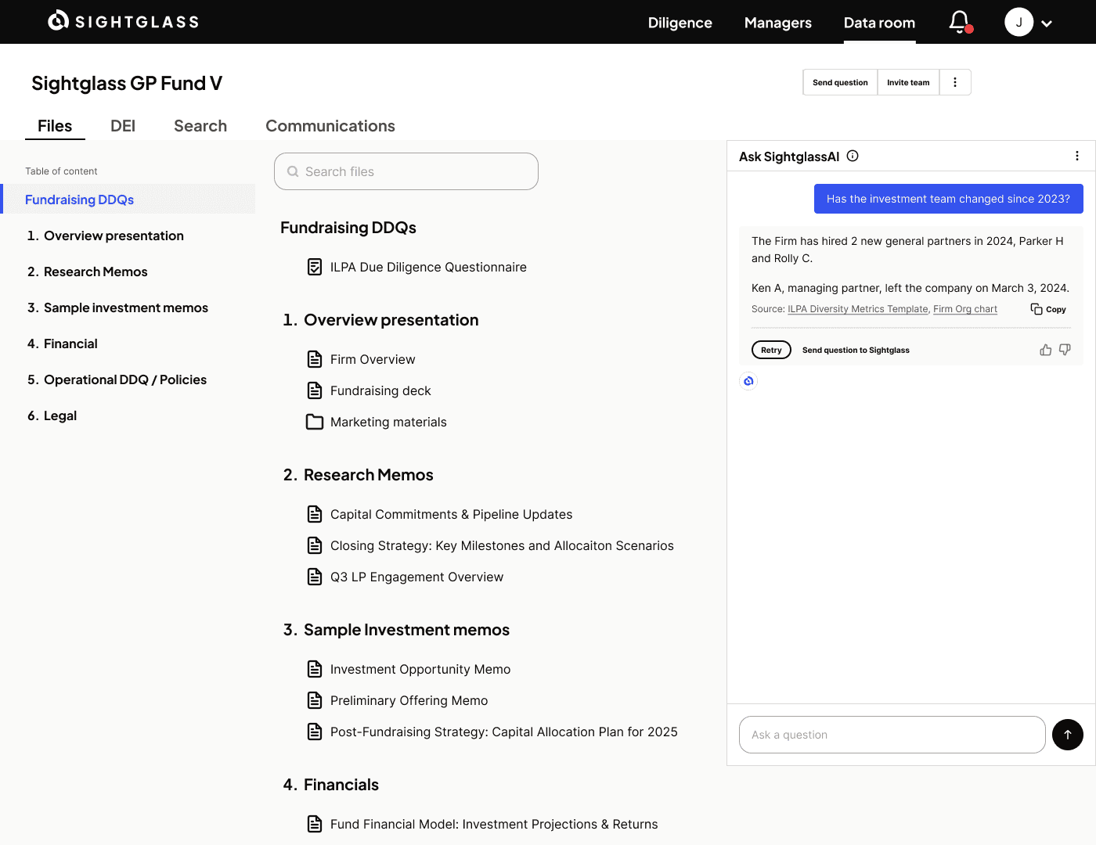Click the SightglassAI avatar below the answer
Screen dimensions: 1096x845
click(748, 381)
